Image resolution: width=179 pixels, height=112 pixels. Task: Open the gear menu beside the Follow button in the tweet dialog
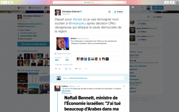click(109, 12)
